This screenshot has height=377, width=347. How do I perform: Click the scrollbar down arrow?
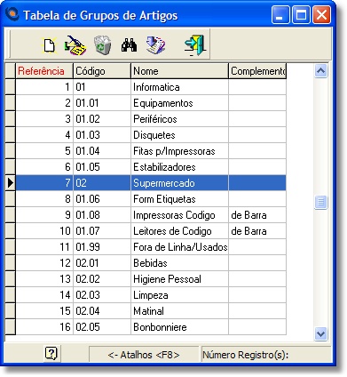pos(321,333)
